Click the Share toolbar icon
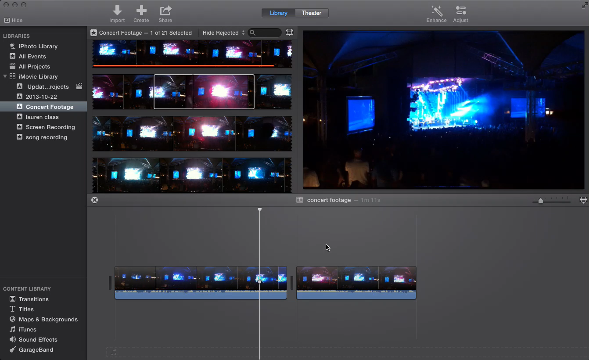 pyautogui.click(x=165, y=14)
